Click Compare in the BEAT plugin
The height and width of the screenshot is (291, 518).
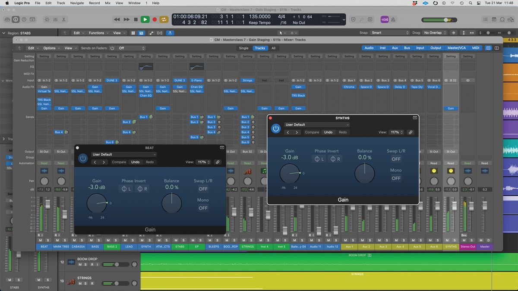[x=119, y=162]
